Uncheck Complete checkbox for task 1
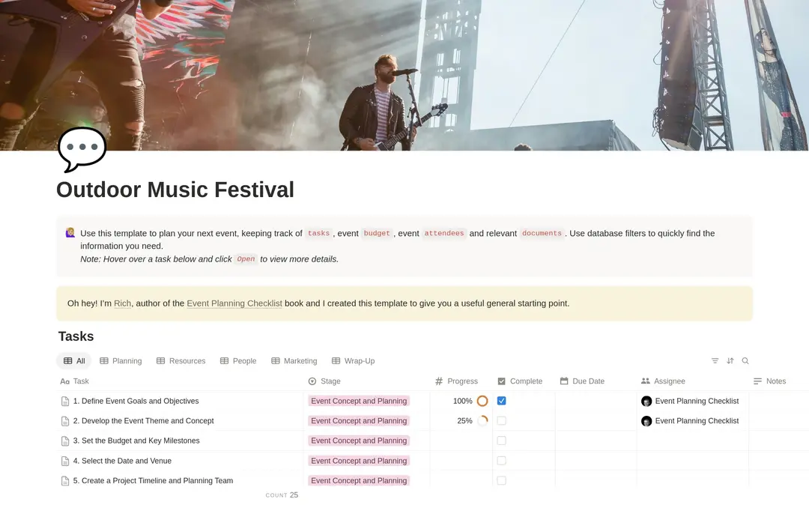 pos(501,401)
